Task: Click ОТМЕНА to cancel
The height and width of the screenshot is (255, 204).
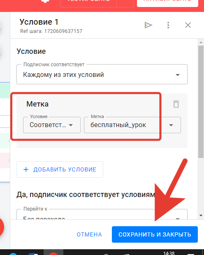Action: [x=89, y=234]
